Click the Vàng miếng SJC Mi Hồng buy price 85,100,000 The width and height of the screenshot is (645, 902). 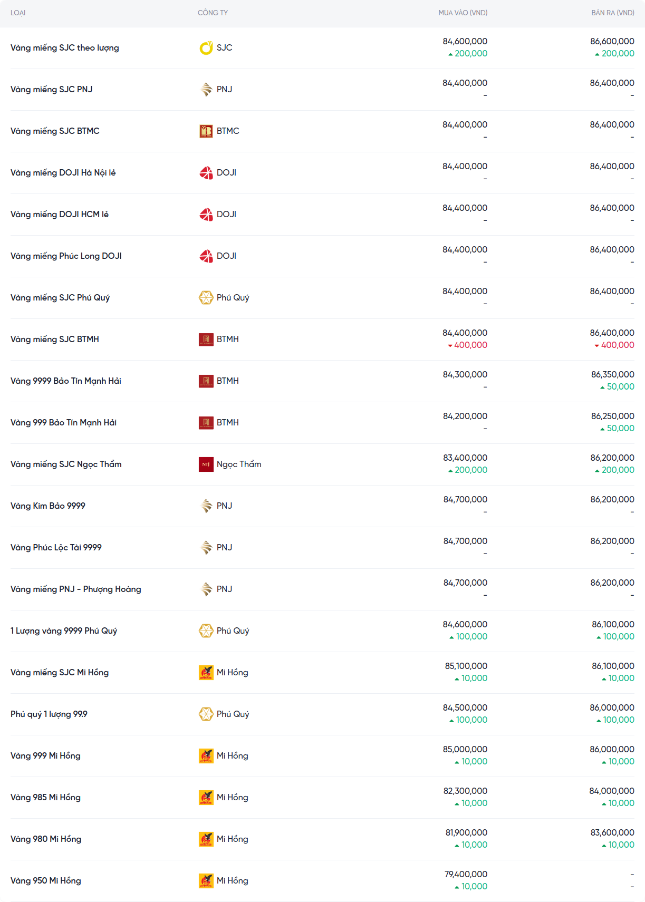(x=466, y=666)
